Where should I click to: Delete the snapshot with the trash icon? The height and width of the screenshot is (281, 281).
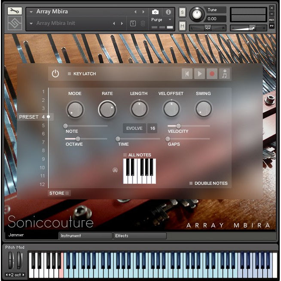click(143, 23)
